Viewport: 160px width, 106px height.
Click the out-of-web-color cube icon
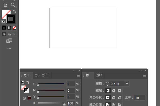coord(24,98)
